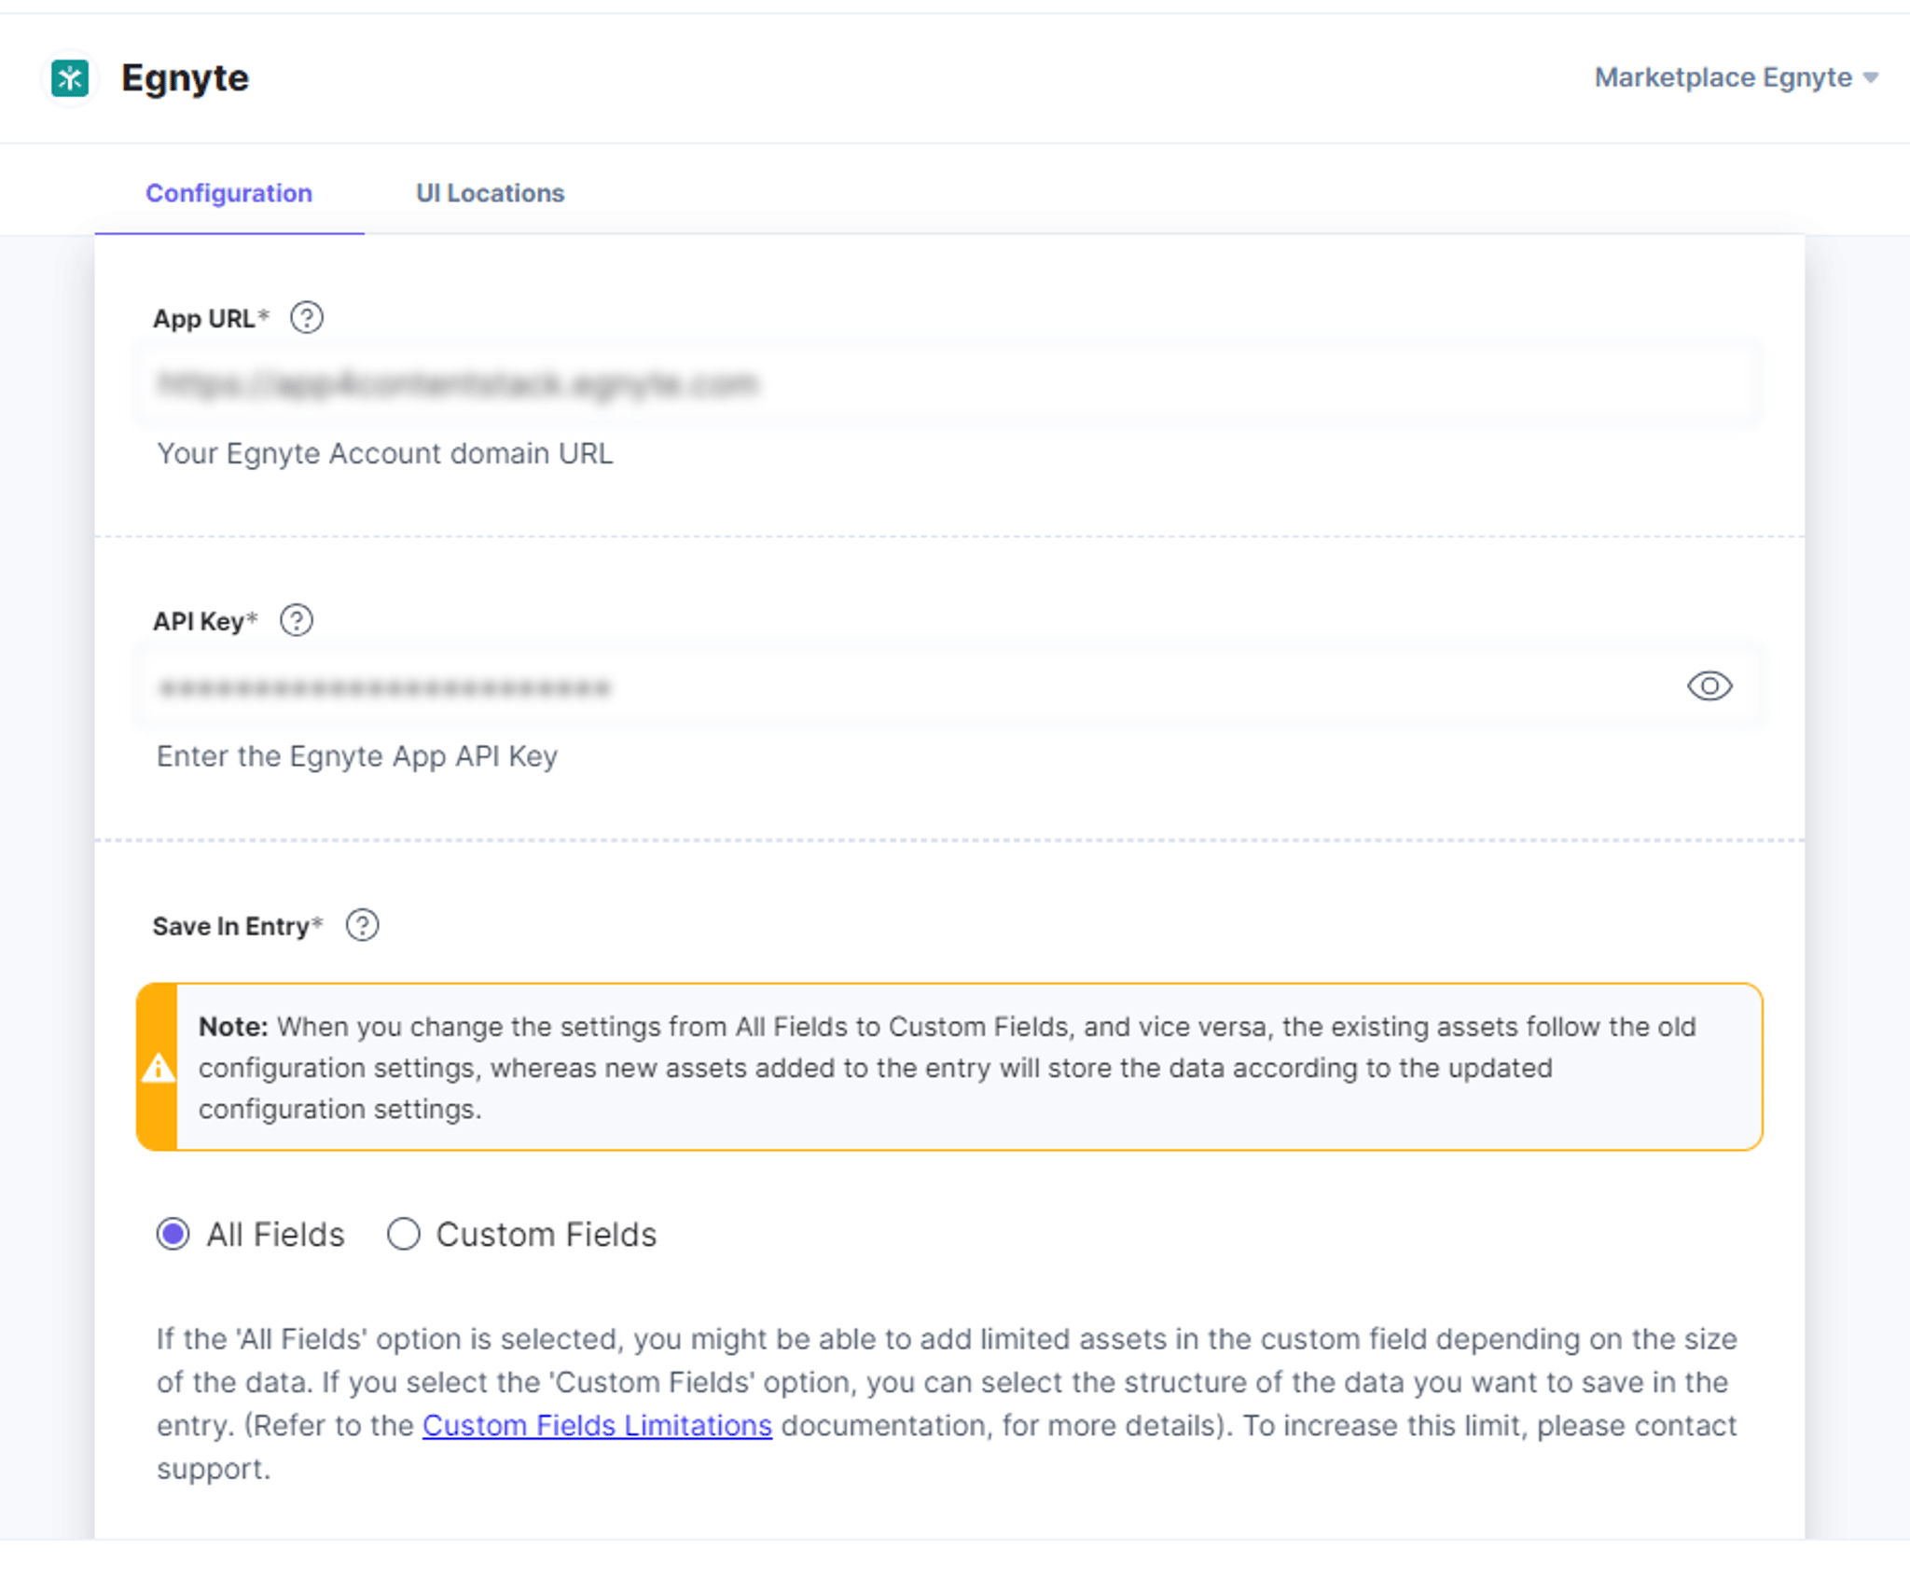
Task: Click the All Fields radio label text
Action: [x=275, y=1234]
